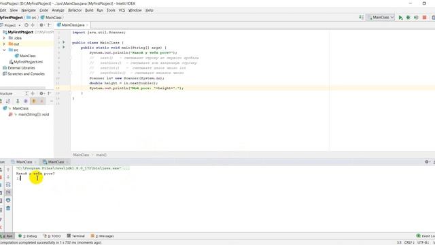
Task: Select External Libraries node
Action: pos(19,68)
